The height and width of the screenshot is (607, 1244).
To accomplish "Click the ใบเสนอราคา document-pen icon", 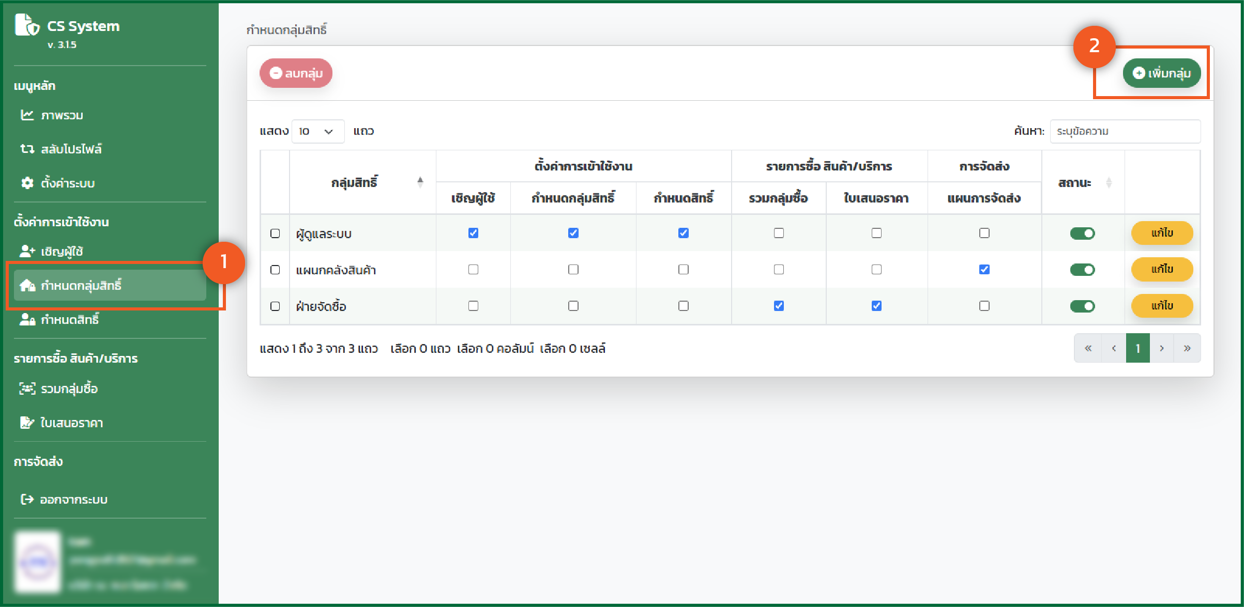I will (27, 423).
